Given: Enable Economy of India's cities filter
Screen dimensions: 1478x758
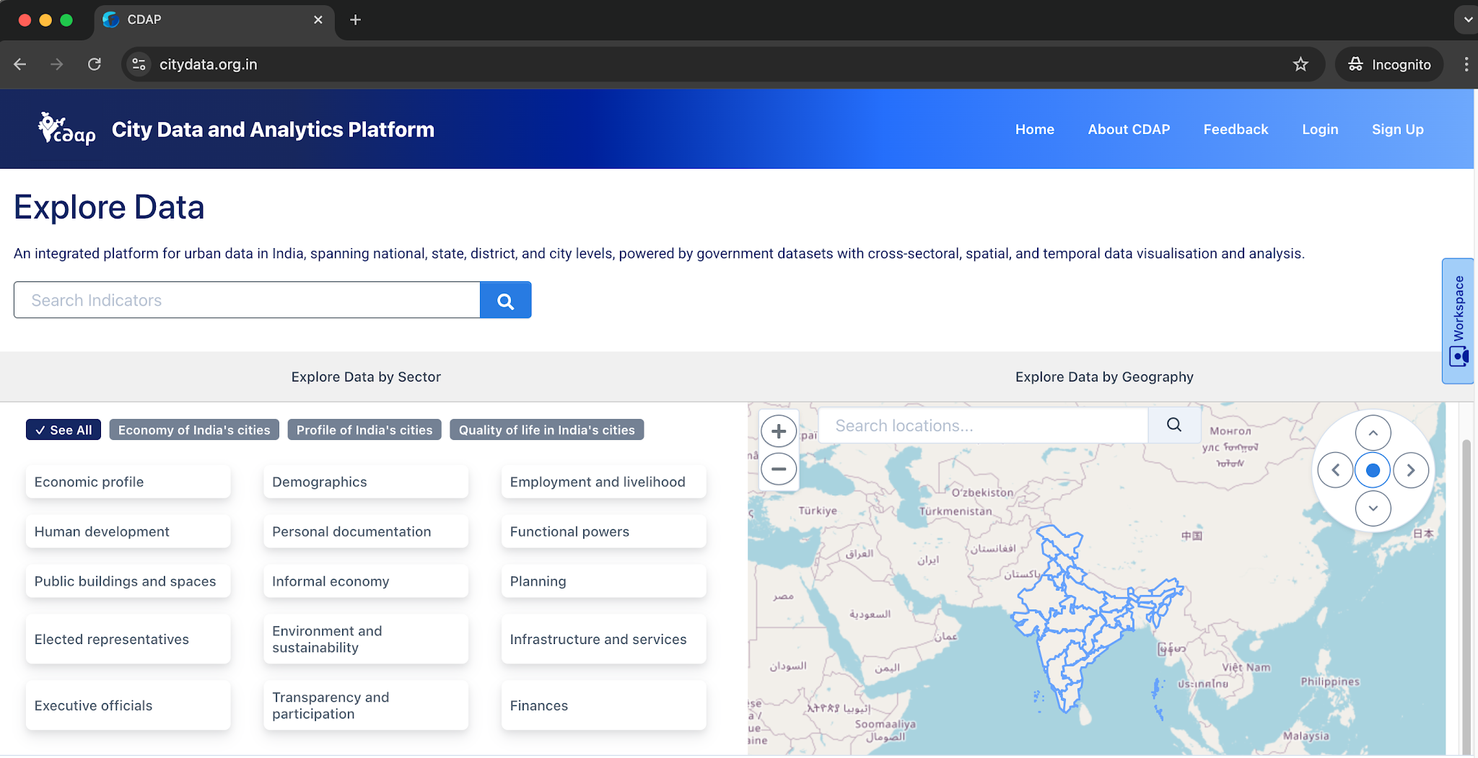Looking at the screenshot, I should point(194,430).
